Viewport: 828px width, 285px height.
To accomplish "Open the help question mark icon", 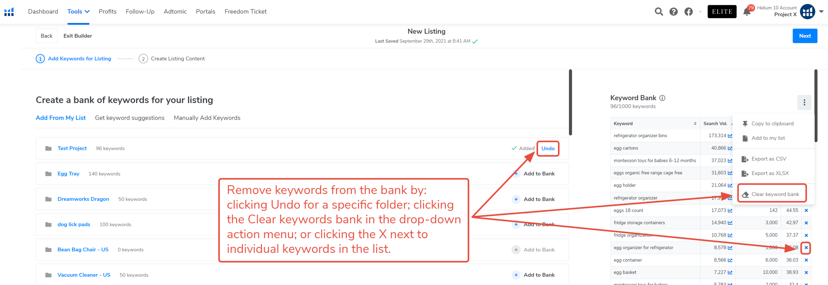I will coord(673,12).
